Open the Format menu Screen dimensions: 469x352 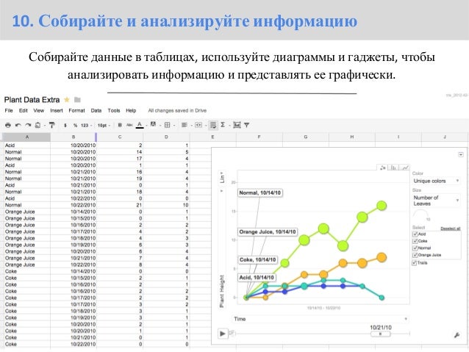77,110
